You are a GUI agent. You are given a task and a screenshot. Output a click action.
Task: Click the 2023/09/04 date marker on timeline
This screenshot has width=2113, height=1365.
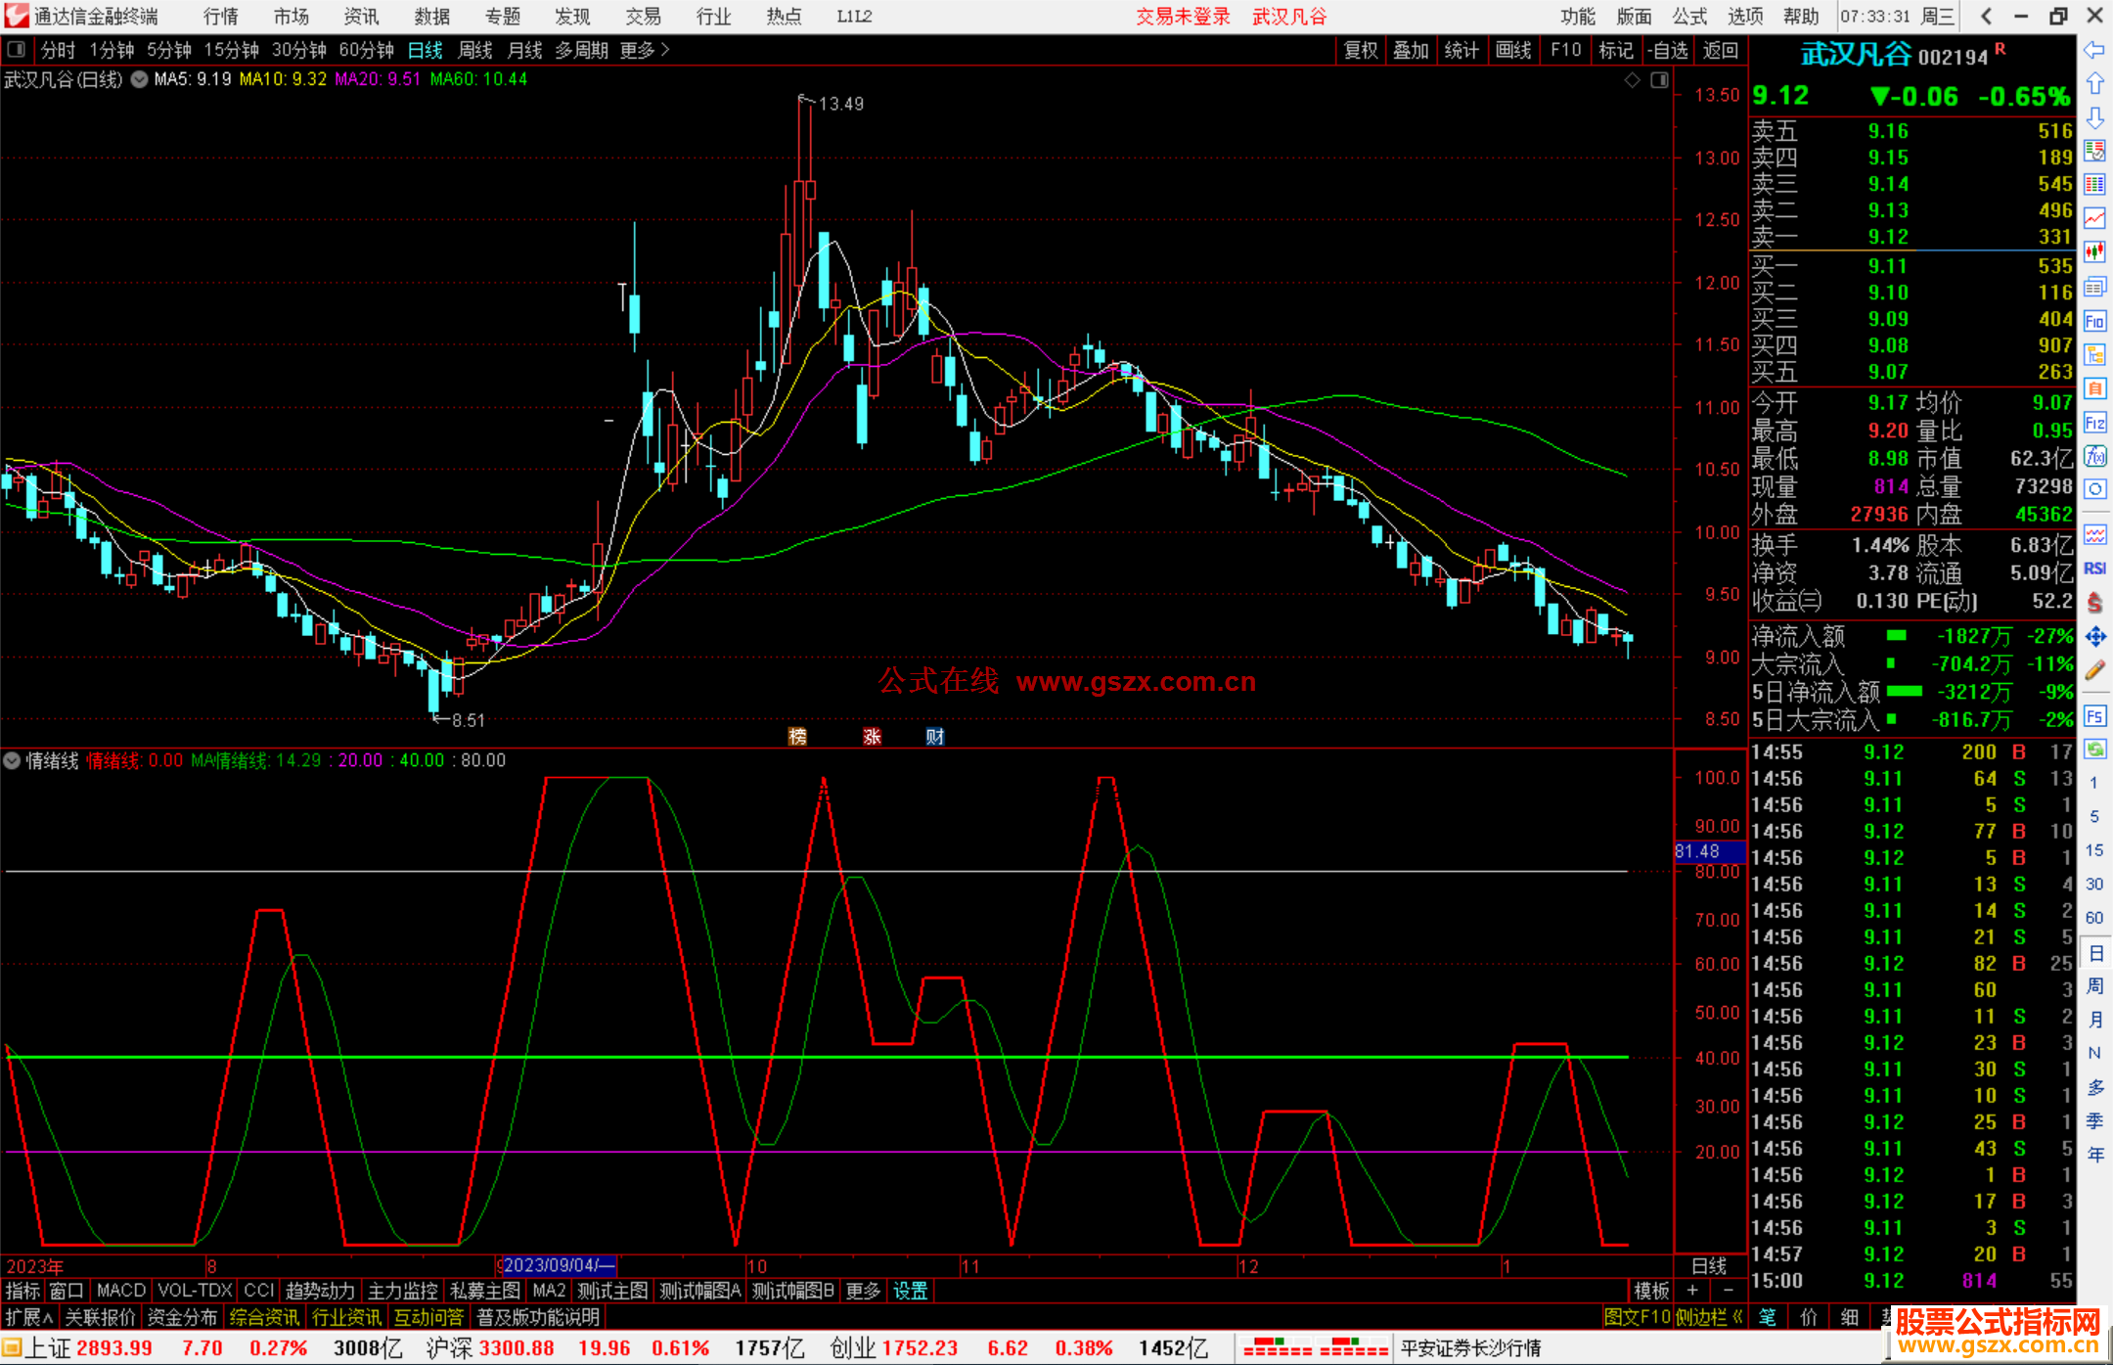pyautogui.click(x=558, y=1265)
